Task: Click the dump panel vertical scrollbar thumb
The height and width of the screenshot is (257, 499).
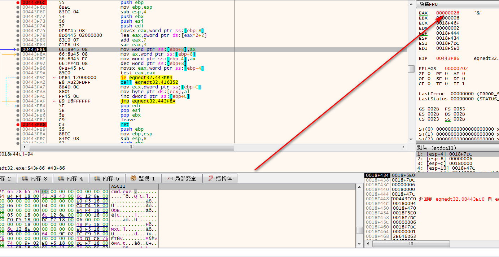Action: [359, 230]
